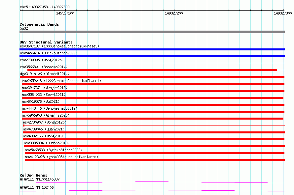Select the nsv5456414 (ByrskaBishop2022) variant label
Viewport: 294px width, 195px height.
49,53
